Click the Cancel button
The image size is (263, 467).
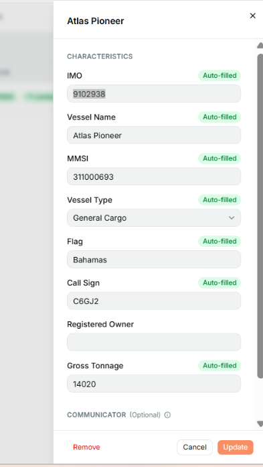click(x=195, y=448)
